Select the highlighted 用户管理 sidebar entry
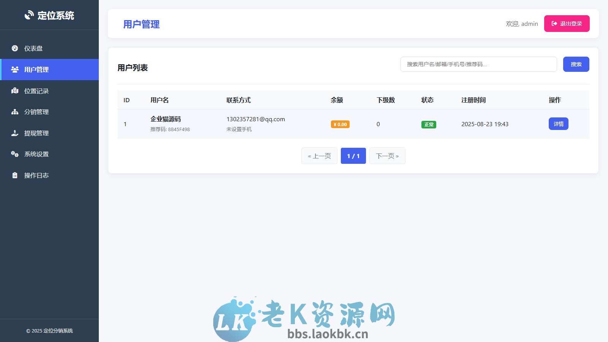Image resolution: width=608 pixels, height=342 pixels. tap(36, 70)
